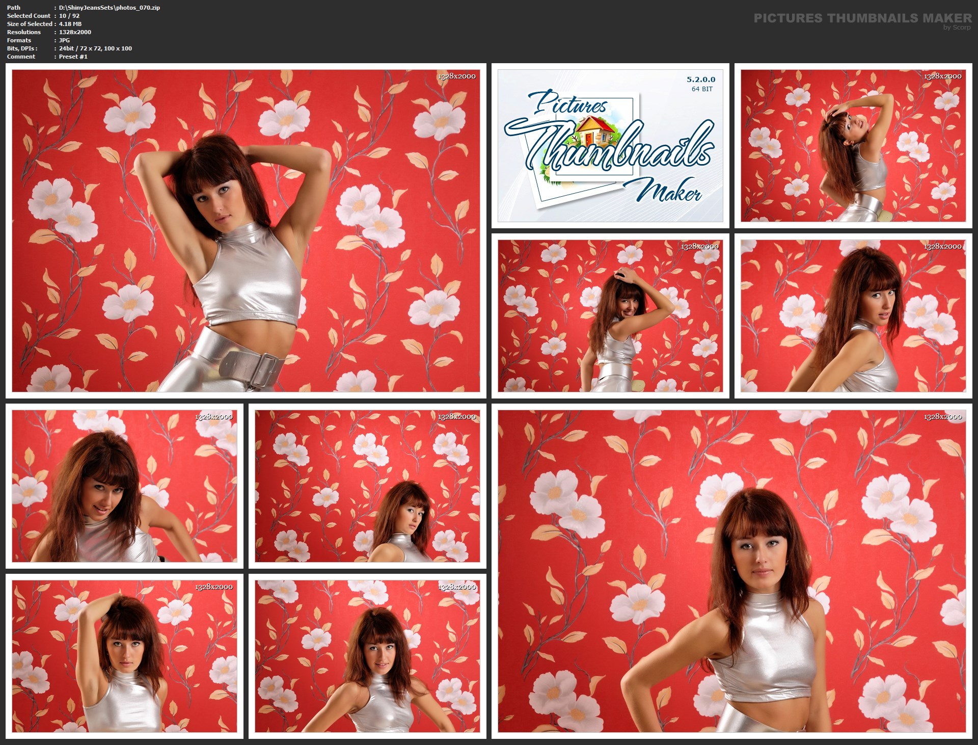The height and width of the screenshot is (745, 978).
Task: Select thumbnail of woman facing forward, elbows out
Action: coord(367,656)
